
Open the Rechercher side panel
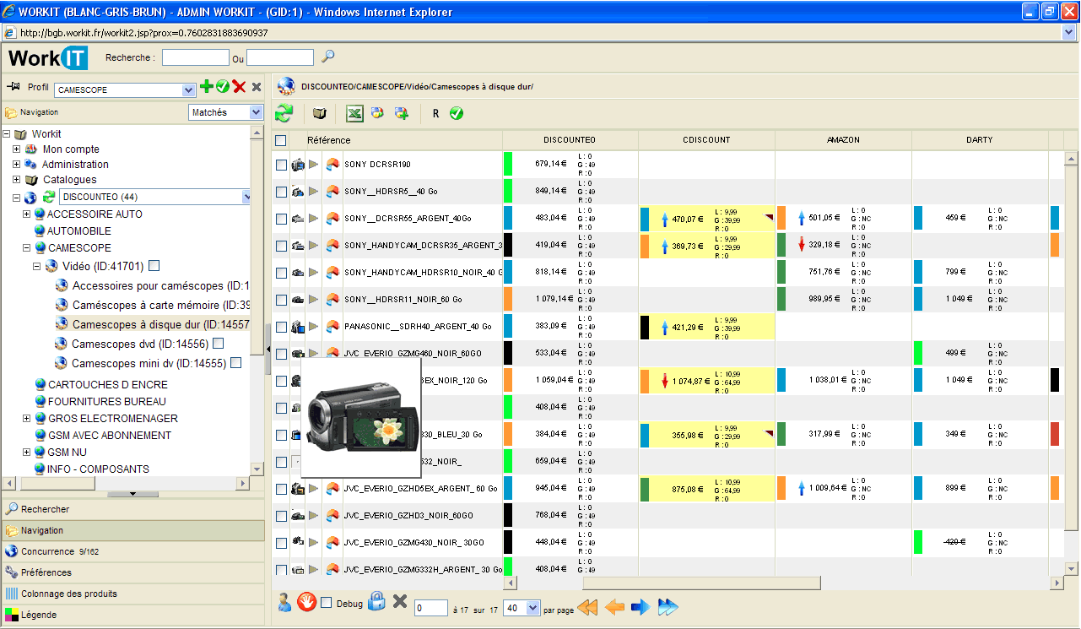click(132, 509)
